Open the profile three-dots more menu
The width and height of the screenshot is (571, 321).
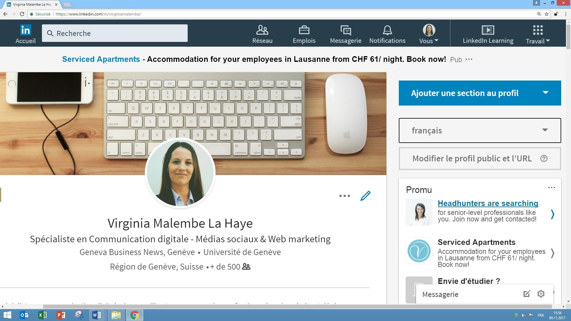pyautogui.click(x=344, y=196)
